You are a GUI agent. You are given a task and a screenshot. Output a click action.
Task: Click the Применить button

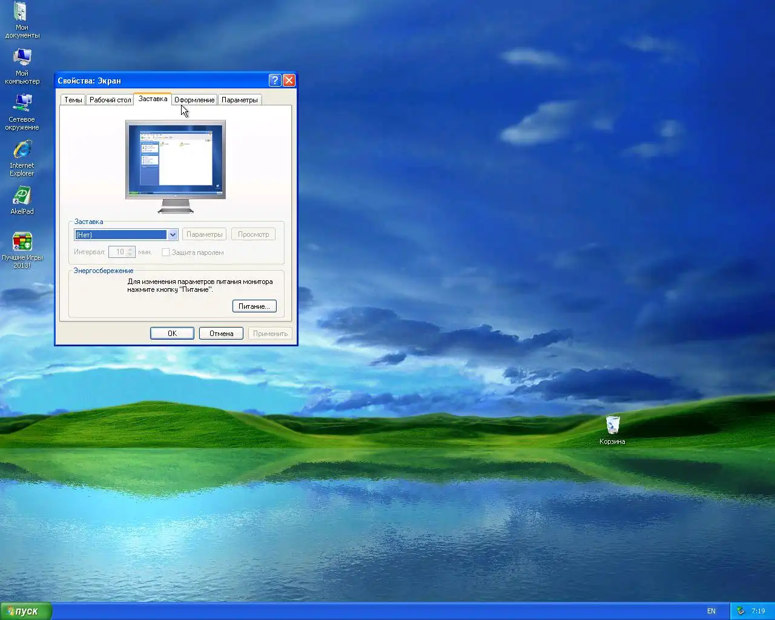pyautogui.click(x=270, y=334)
